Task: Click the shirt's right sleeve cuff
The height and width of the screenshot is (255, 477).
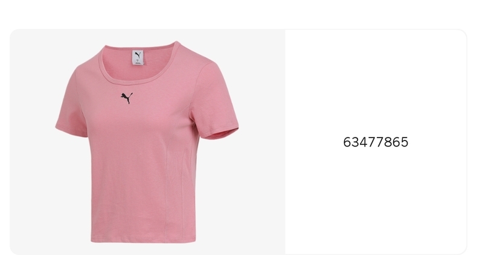Action: click(x=220, y=134)
